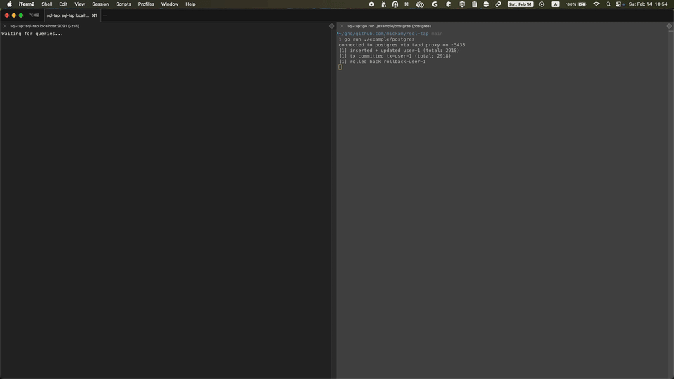Click the castle-shaped menu bar icon
674x379 pixels.
384,4
